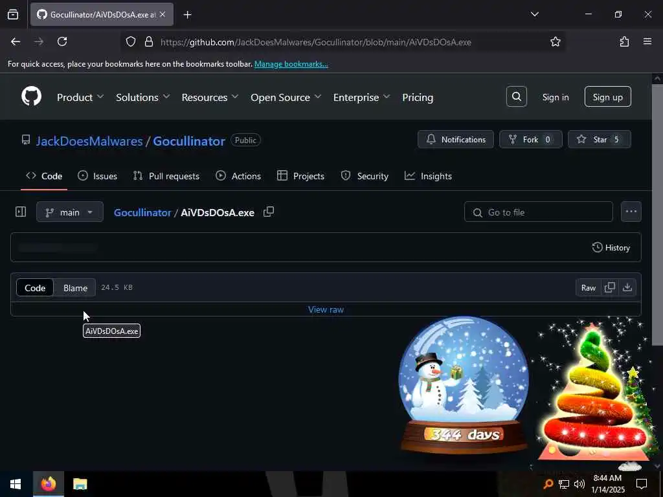
Task: Open the Gocullinator repository title link
Action: tap(188, 140)
